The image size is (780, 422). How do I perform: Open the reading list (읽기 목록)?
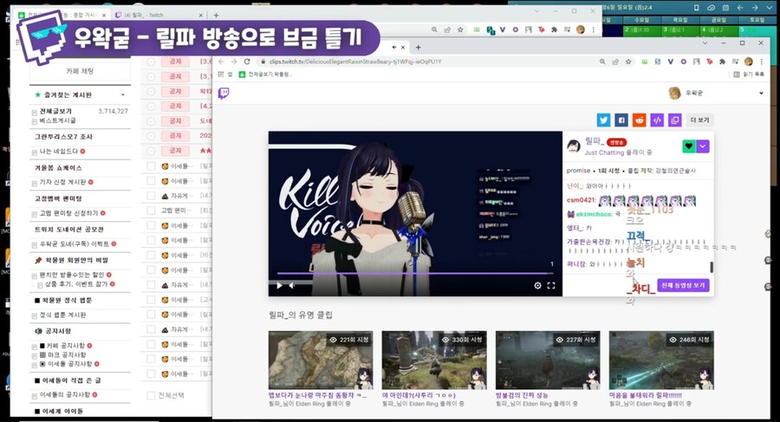749,75
